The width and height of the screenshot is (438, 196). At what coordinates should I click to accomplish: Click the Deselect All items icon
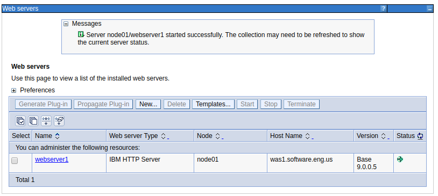33,121
